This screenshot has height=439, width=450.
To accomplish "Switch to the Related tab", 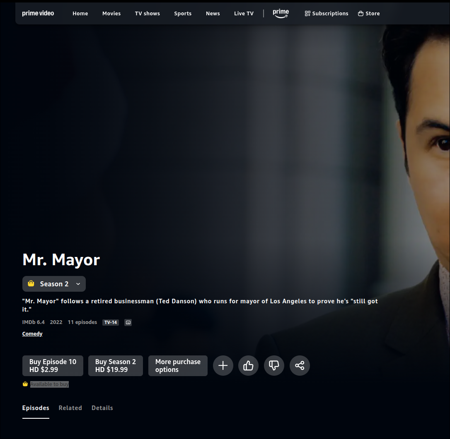I will click(70, 408).
